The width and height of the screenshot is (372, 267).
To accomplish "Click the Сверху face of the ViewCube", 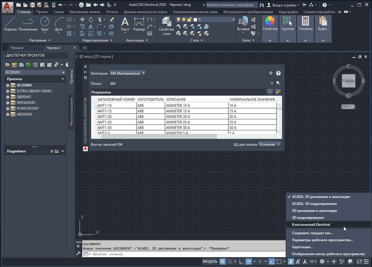I will [348, 81].
